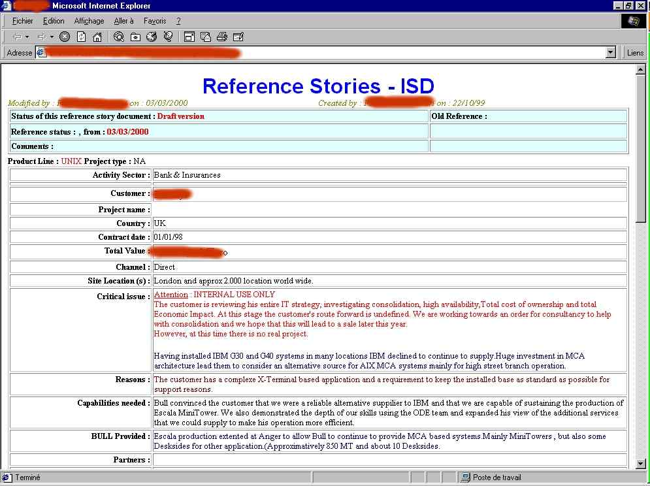
Task: Click the Comments label
Action: tap(32, 146)
